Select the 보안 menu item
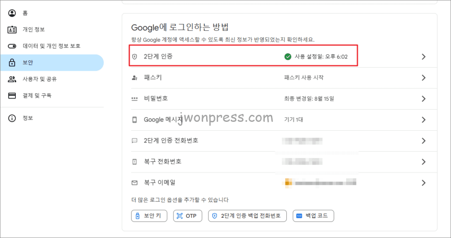Image resolution: width=451 pixels, height=238 pixels. pyautogui.click(x=28, y=63)
